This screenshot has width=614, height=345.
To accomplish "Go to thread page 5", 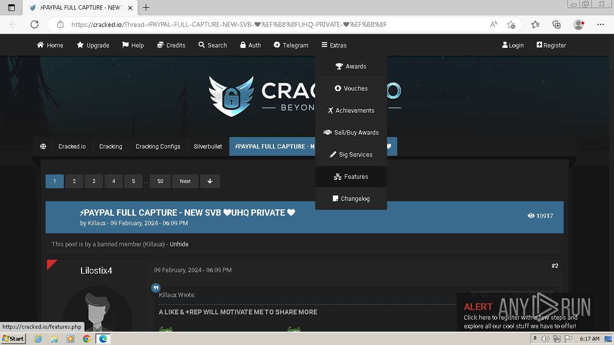I will 133,181.
